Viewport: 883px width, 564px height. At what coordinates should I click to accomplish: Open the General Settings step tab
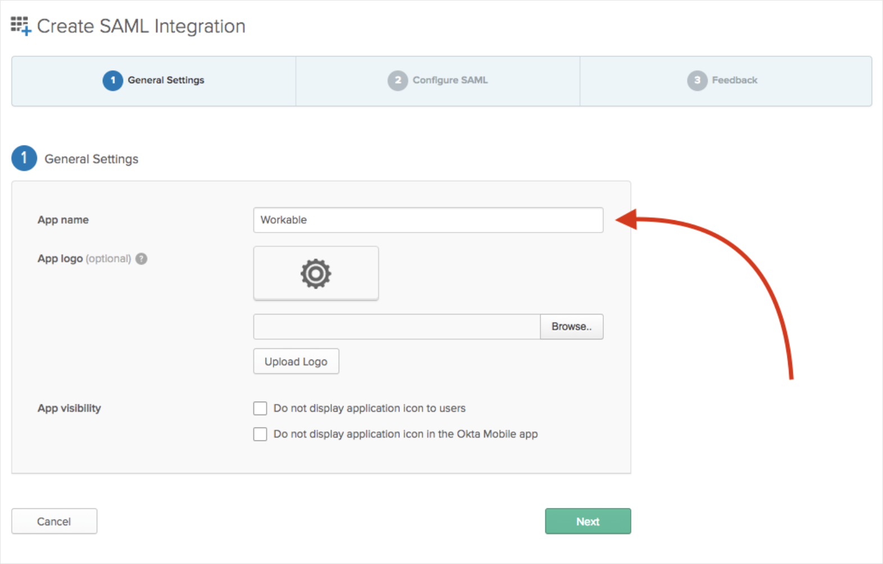coord(154,81)
